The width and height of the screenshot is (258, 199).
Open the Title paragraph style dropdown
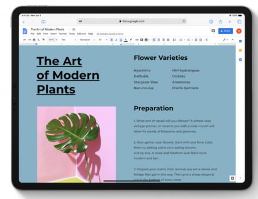(x=68, y=40)
